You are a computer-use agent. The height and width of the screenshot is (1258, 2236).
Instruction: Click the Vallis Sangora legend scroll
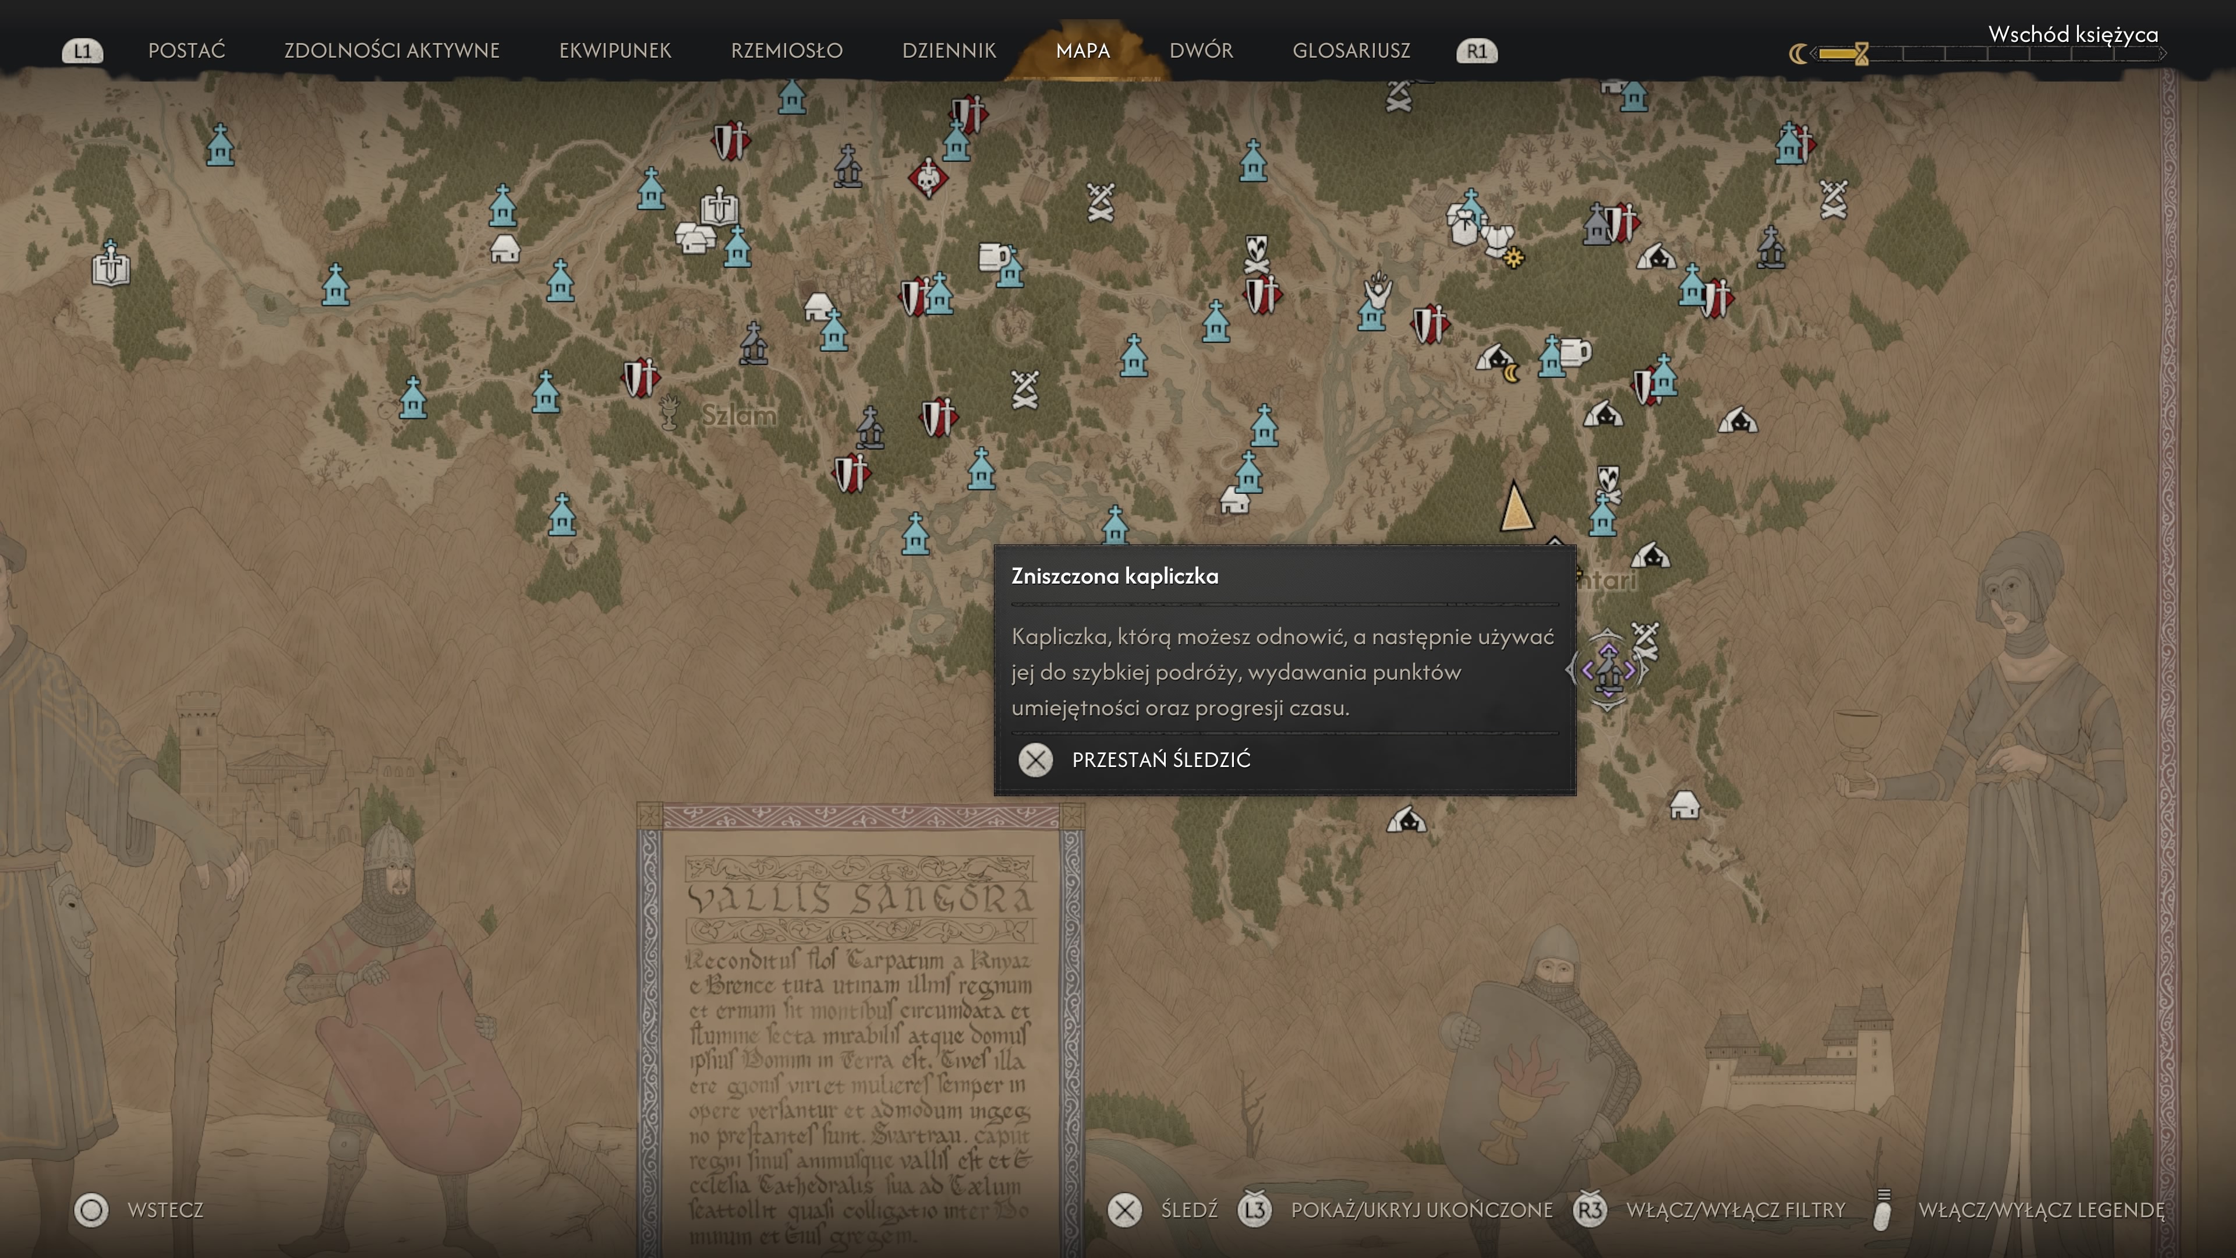point(860,1030)
